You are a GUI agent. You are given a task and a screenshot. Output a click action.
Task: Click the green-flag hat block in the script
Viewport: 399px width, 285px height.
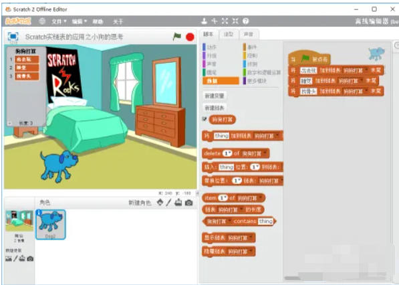[309, 58]
